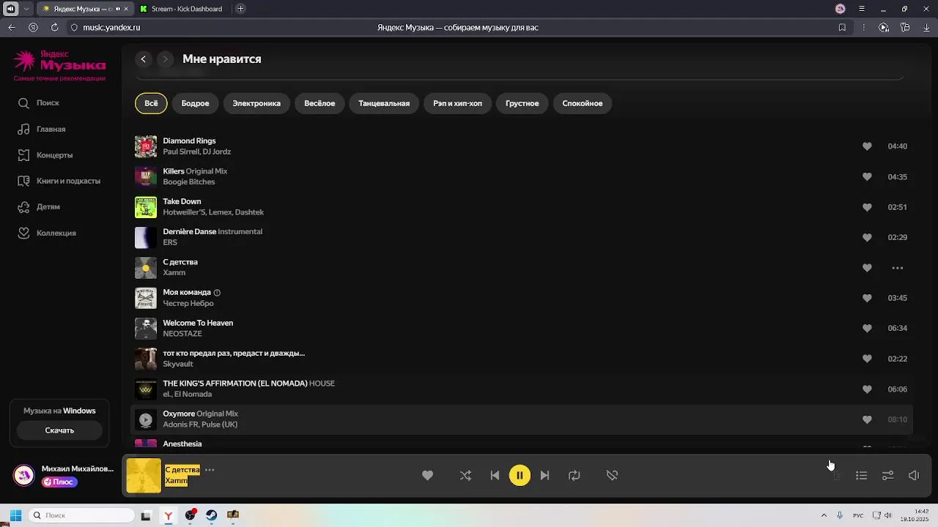The width and height of the screenshot is (938, 527).
Task: Open Steam from the taskbar
Action: [211, 515]
